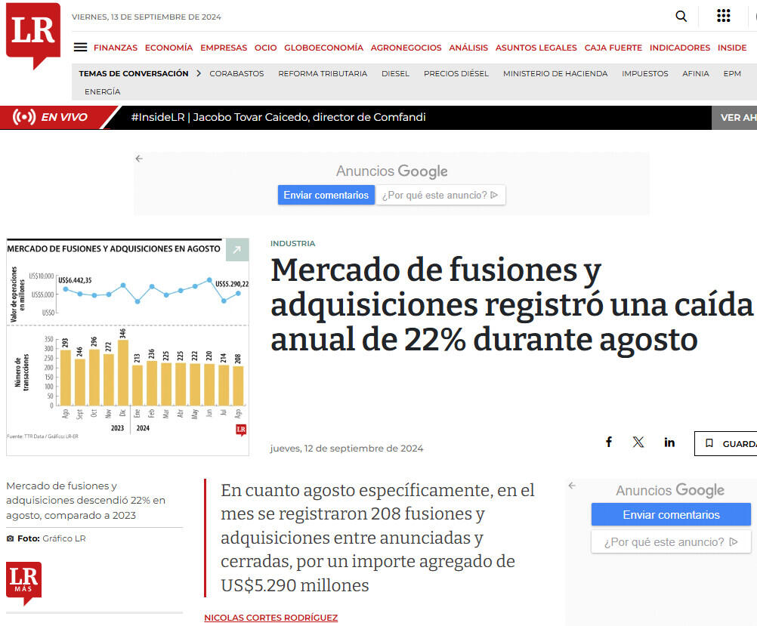Open the Globoeconomía menu item
Screen dimensions: 757x626
[x=323, y=48]
